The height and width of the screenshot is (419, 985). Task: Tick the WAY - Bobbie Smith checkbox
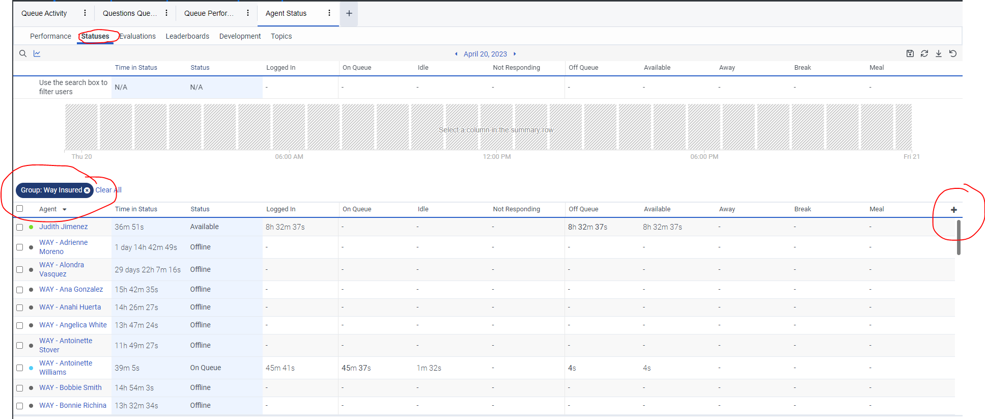click(x=20, y=388)
